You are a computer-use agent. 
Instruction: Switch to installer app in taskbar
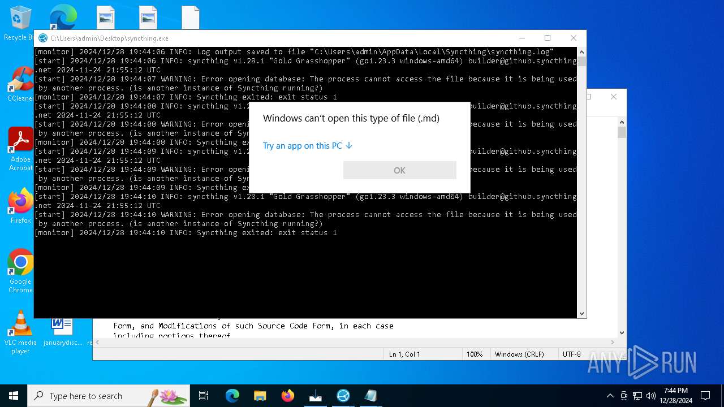(316, 396)
